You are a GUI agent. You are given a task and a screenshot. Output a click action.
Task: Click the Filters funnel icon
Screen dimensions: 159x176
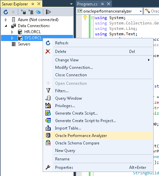[x=48, y=91]
